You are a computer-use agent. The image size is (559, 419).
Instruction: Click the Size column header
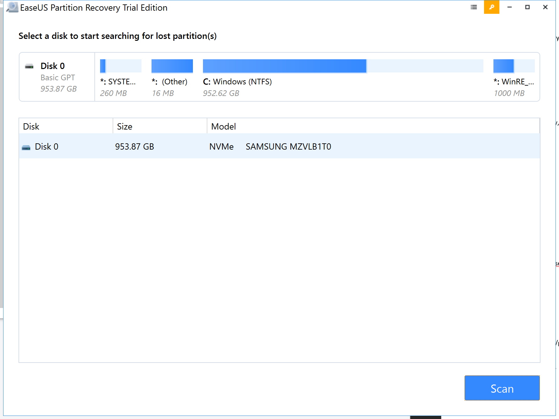tap(160, 126)
